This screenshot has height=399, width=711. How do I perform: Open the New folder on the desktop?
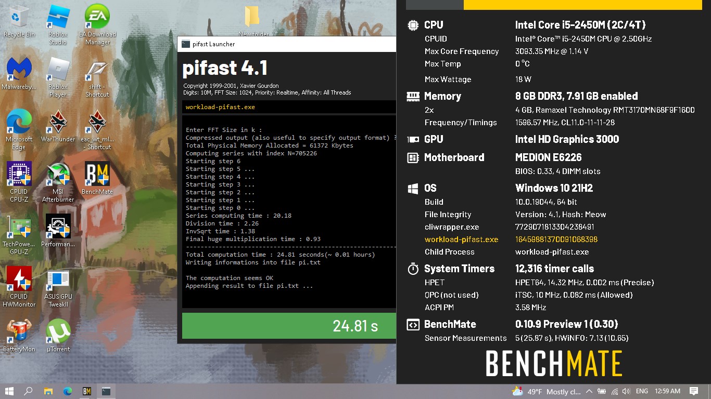(x=253, y=22)
